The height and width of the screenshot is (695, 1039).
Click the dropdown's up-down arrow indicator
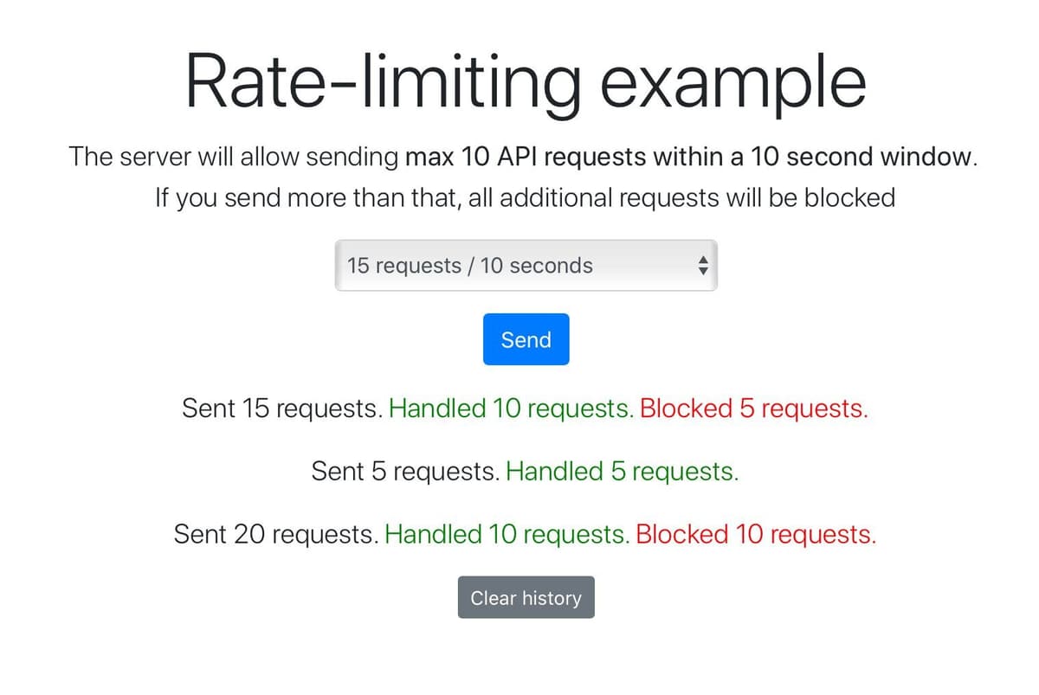(703, 265)
